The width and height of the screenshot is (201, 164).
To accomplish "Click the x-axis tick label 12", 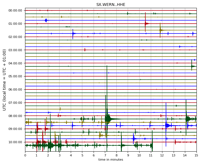I will (x=162, y=156).
